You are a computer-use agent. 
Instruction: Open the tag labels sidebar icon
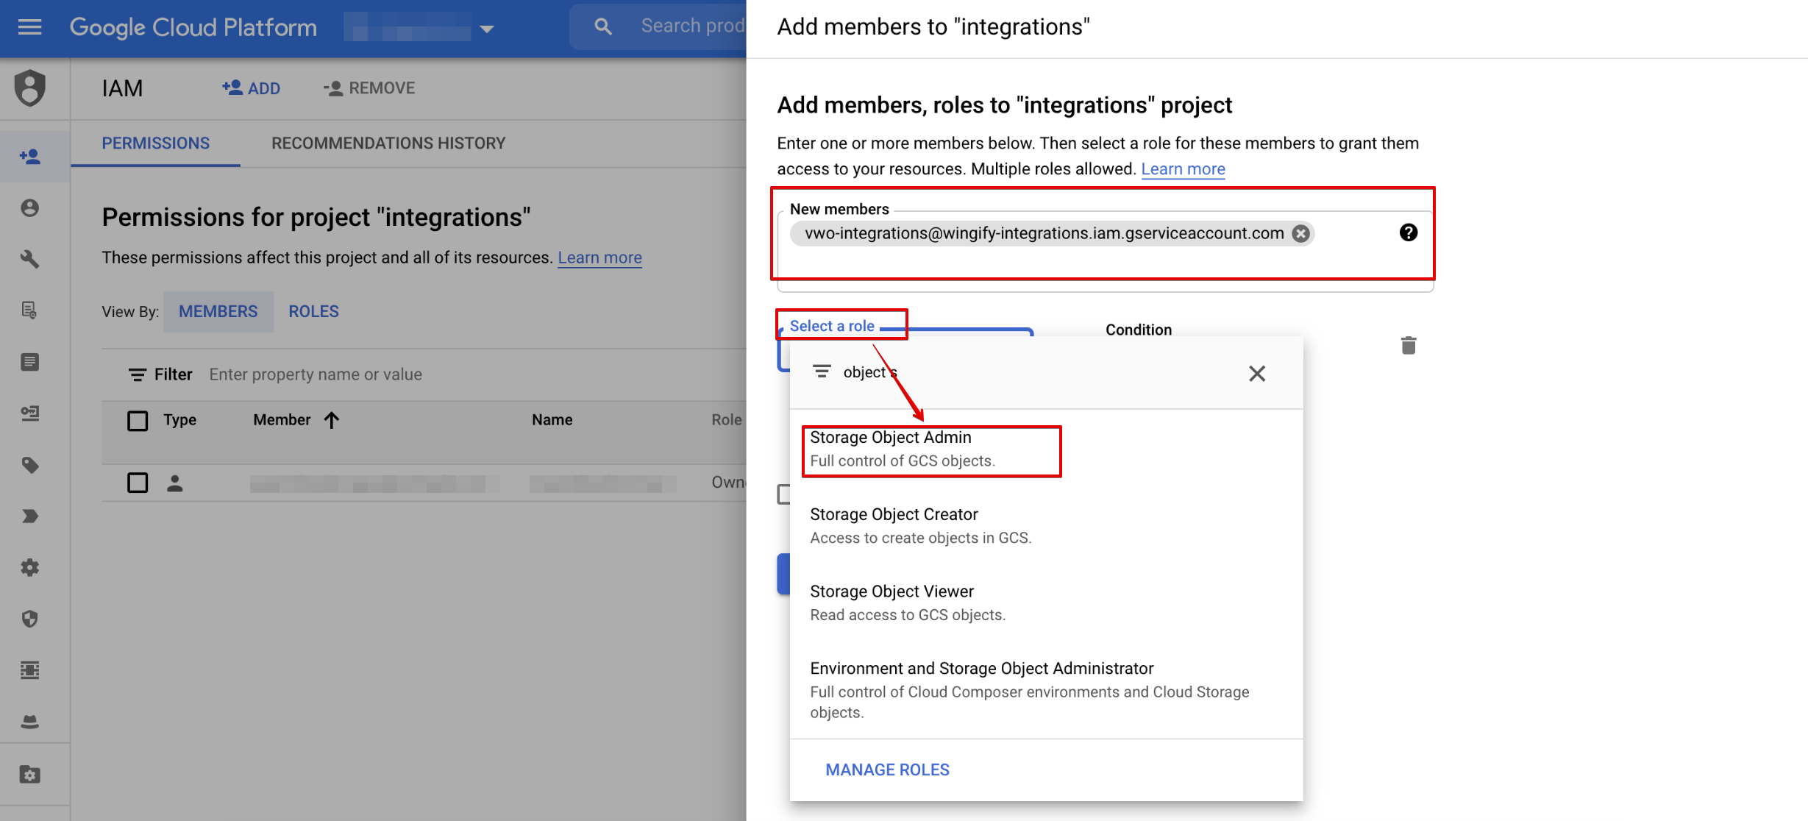point(29,465)
